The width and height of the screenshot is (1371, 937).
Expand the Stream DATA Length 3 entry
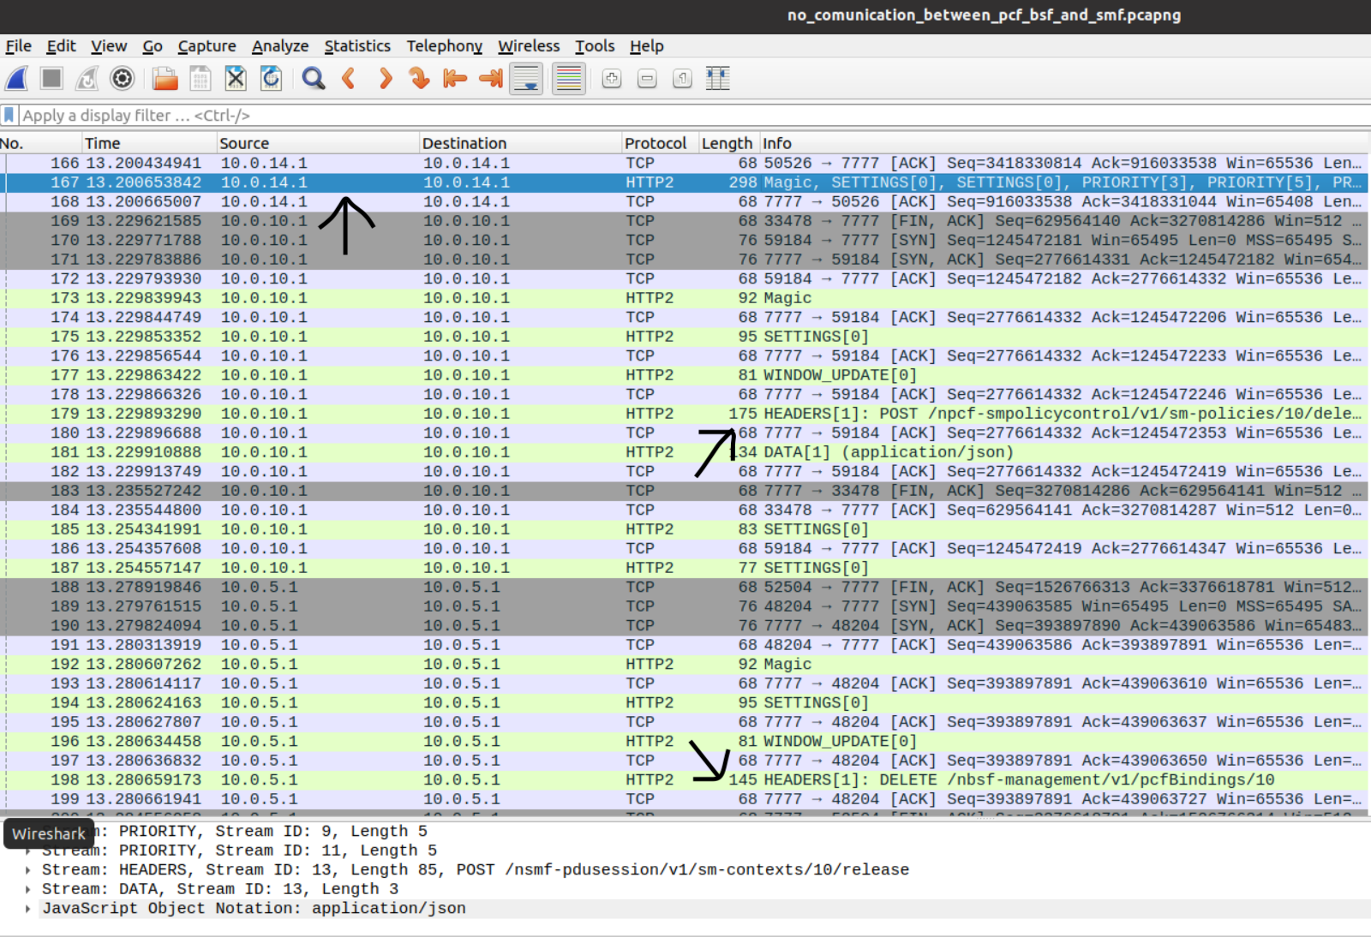27,888
